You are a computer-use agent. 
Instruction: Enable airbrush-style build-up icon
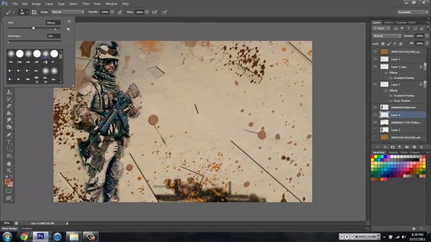(155, 12)
